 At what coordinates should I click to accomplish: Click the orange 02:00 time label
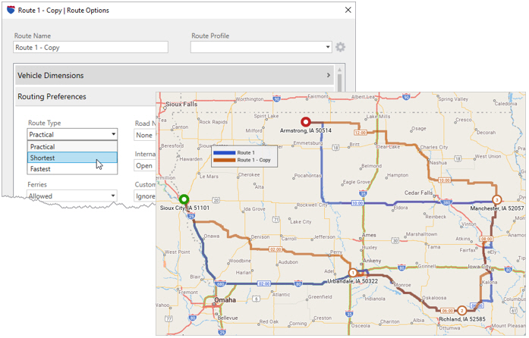point(276,249)
